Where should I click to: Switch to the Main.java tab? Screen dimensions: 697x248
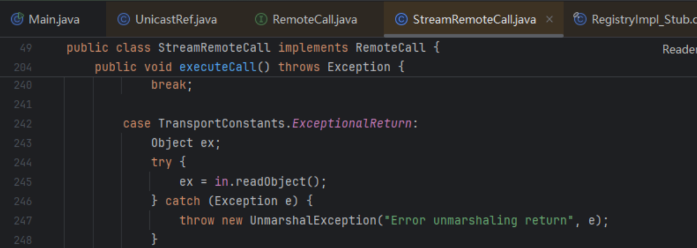tap(53, 19)
